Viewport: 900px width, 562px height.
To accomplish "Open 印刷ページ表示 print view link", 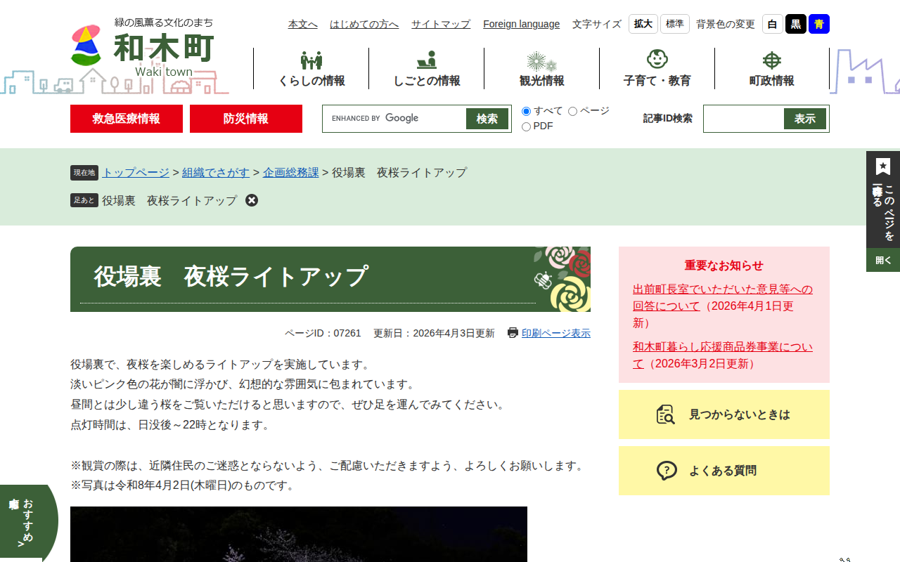I will click(556, 333).
